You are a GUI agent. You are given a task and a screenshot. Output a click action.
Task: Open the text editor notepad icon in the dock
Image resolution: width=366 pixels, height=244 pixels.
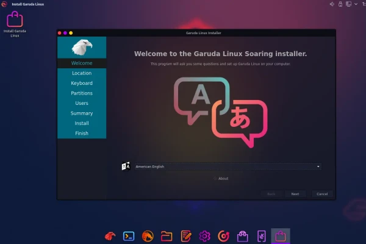186,236
